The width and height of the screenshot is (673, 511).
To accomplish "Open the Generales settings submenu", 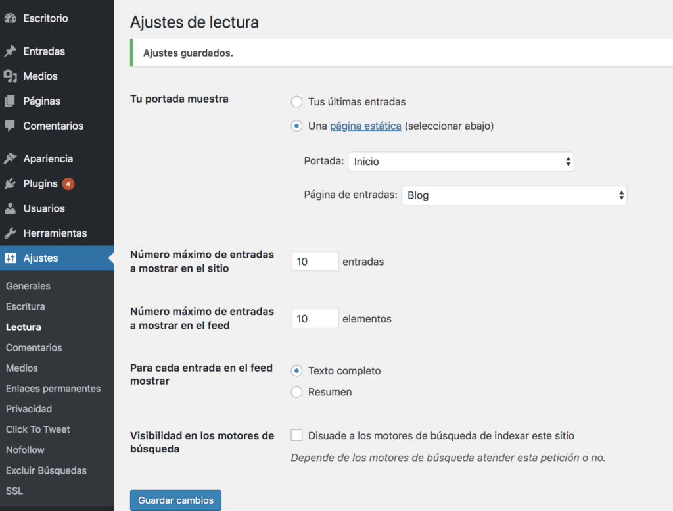I will click(x=28, y=286).
